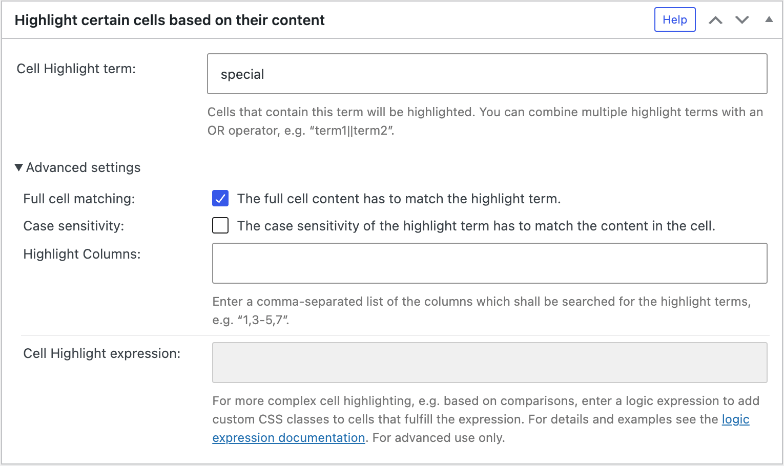Select the section header Highlight certain cells
The width and height of the screenshot is (784, 466).
170,20
